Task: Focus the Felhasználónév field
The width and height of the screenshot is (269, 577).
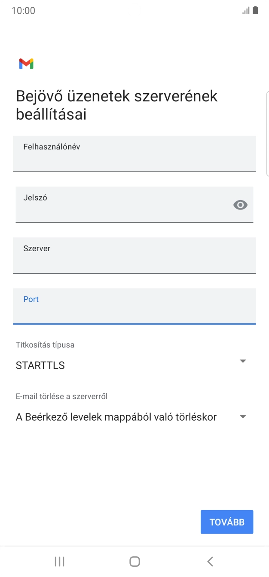Action: (x=134, y=155)
